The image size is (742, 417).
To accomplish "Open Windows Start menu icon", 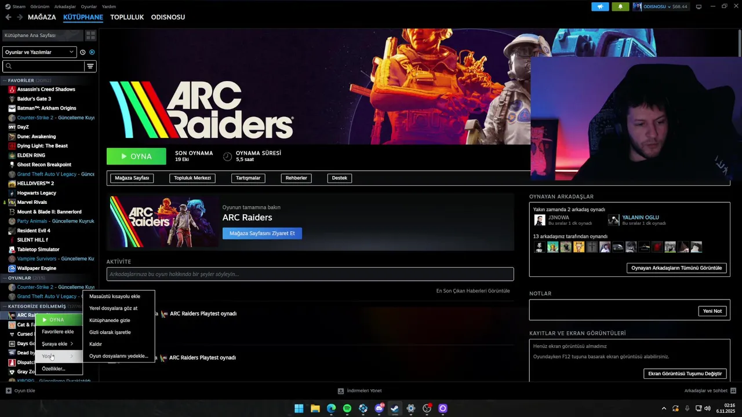I will [299, 408].
